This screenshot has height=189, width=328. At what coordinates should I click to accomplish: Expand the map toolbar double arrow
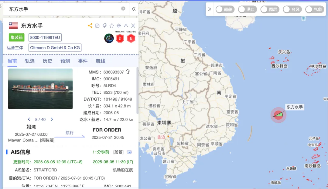pyautogui.click(x=210, y=9)
